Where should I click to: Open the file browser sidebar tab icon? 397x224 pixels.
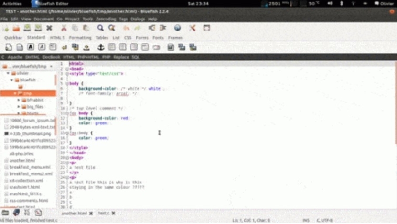coord(5,213)
